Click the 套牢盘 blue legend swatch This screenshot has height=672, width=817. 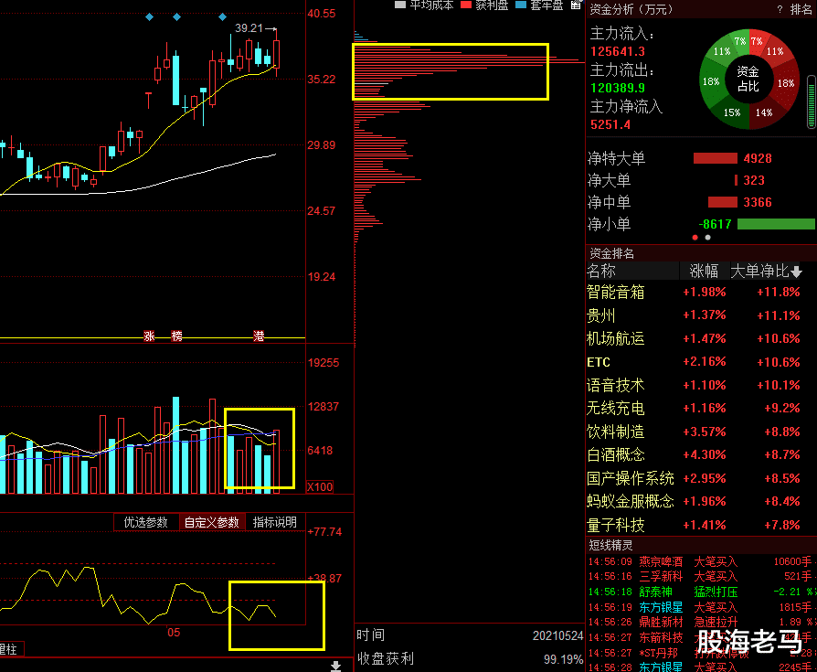[521, 5]
